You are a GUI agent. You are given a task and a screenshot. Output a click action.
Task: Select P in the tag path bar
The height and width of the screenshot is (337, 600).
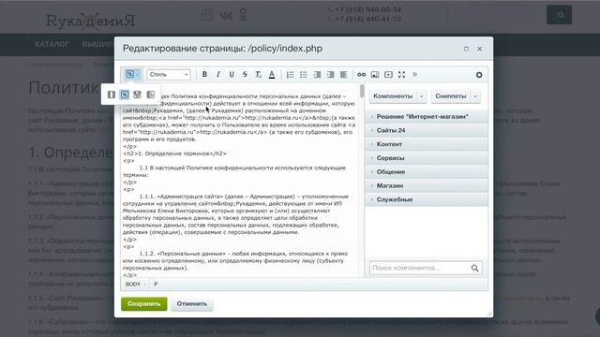coord(156,284)
